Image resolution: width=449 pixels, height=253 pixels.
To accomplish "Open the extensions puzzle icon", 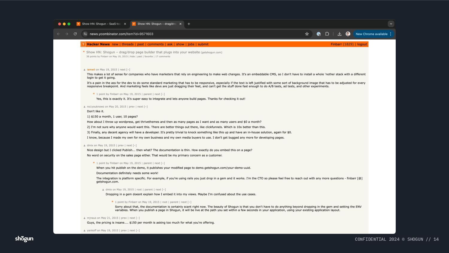I will point(327,34).
